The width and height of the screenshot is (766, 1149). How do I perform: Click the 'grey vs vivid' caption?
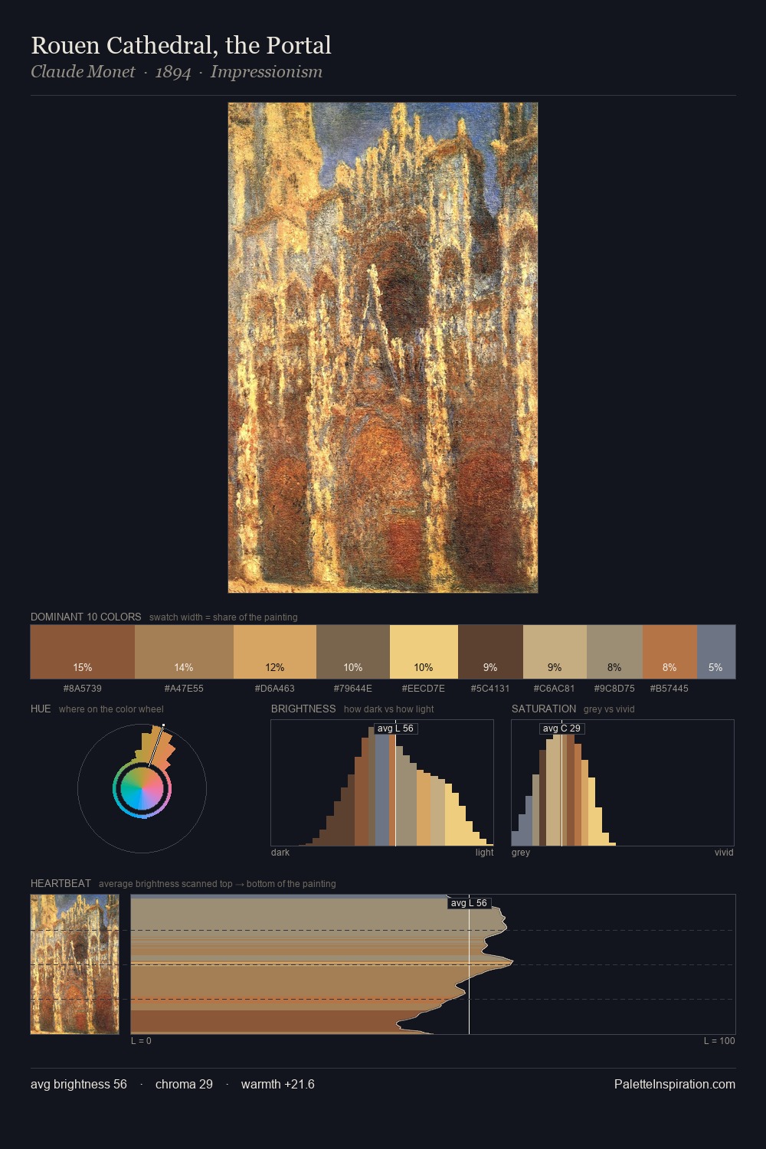point(609,709)
